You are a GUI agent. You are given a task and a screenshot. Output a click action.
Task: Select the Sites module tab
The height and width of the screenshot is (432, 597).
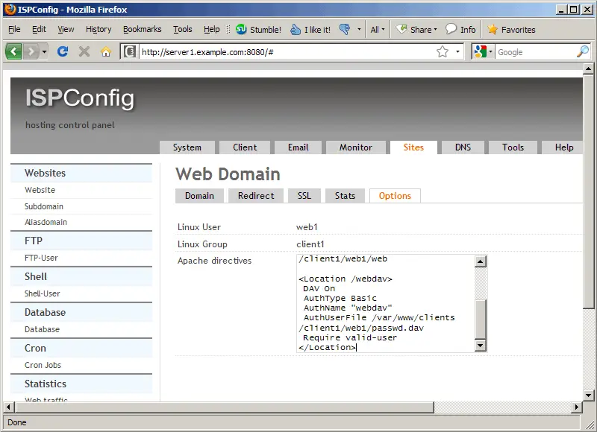(413, 147)
